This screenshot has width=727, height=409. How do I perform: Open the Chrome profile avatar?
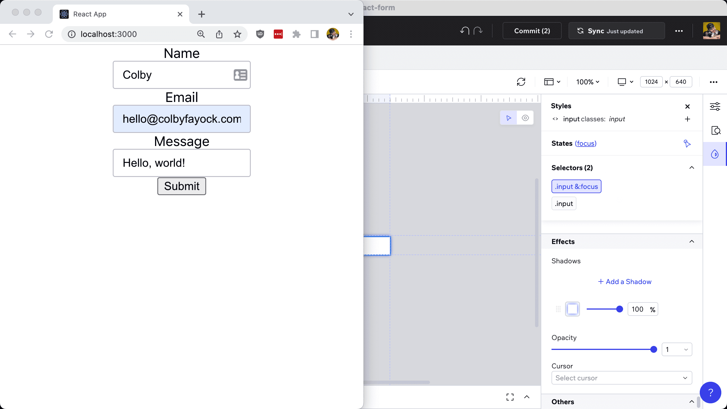click(333, 34)
